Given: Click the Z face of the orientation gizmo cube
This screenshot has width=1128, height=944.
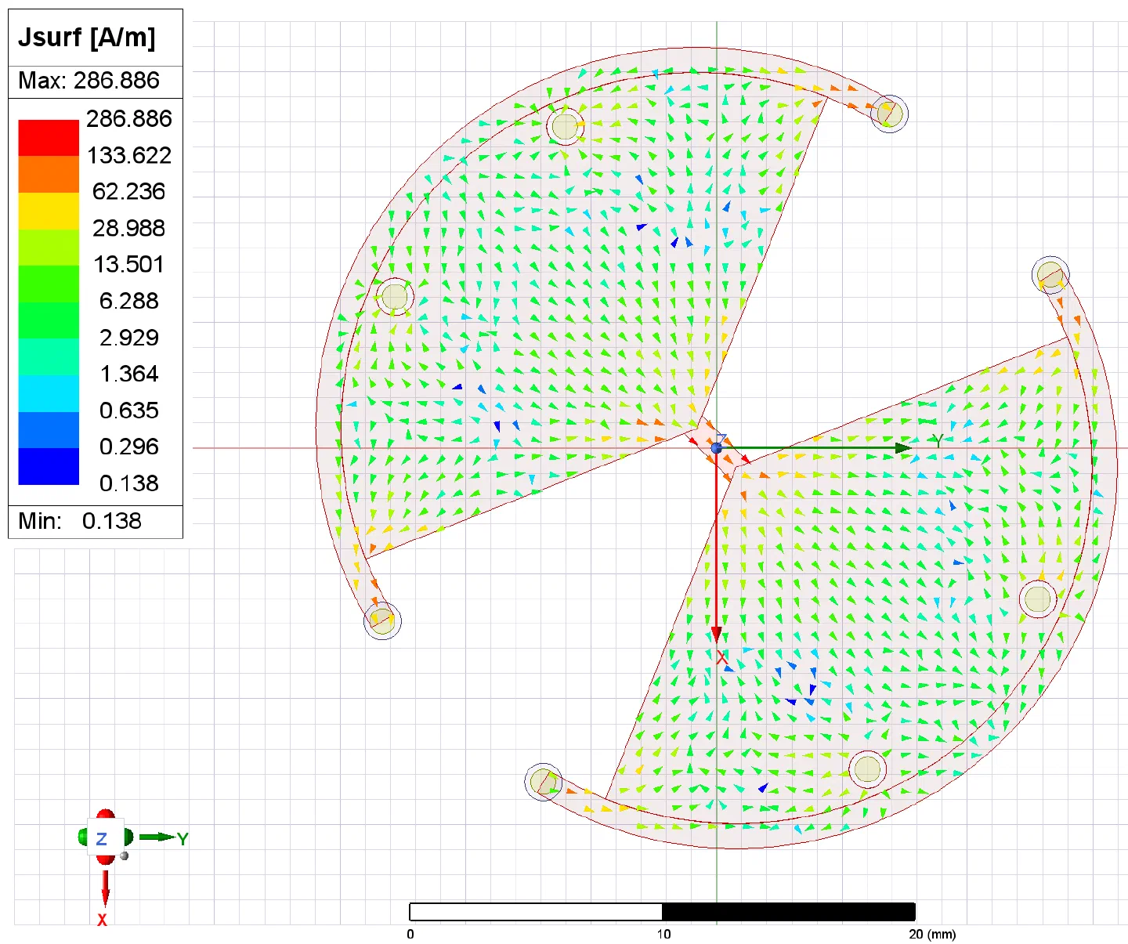Looking at the screenshot, I should 102,838.
